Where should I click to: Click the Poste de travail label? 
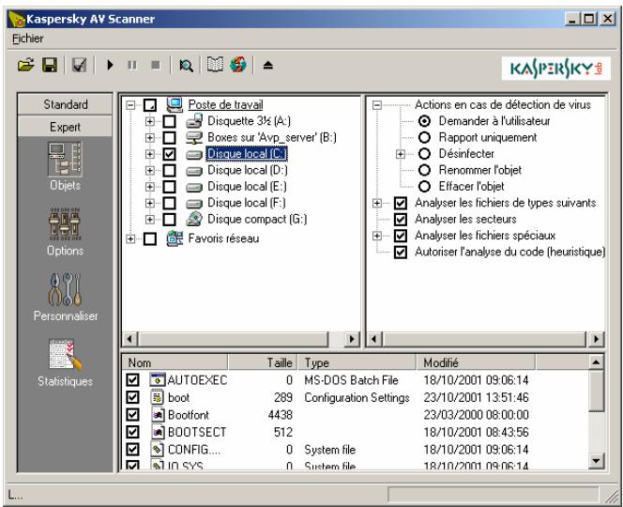[225, 104]
